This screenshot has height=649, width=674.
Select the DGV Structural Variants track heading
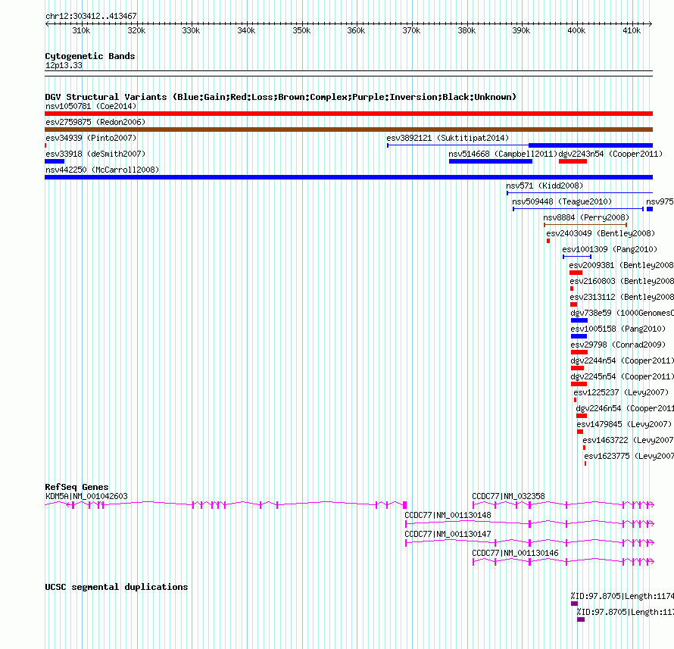281,97
